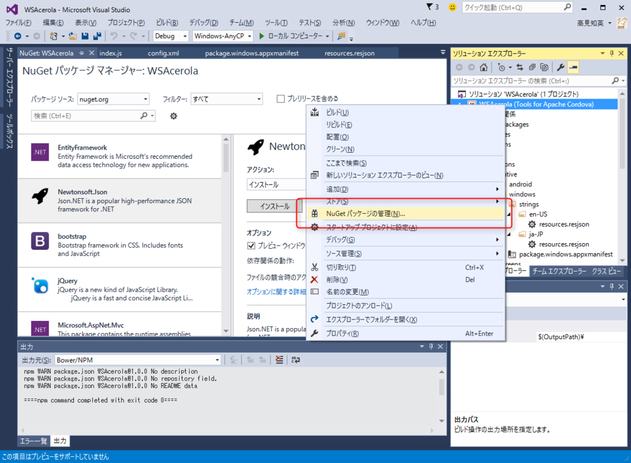631x463 pixels.
Task: Click the Solution Explorer Preview Selected Items icon
Action: [573, 67]
